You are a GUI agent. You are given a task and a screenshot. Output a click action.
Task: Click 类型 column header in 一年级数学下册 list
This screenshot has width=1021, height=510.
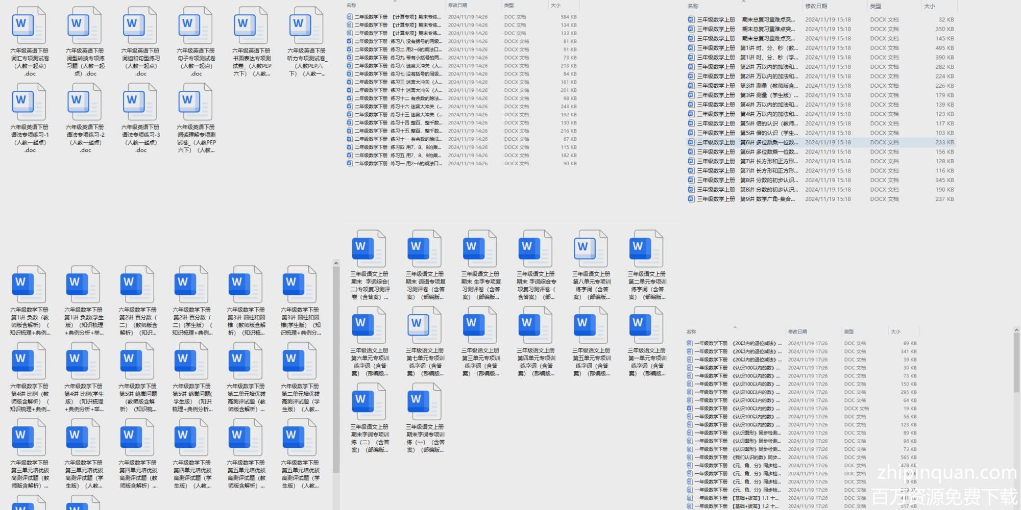[x=849, y=331]
